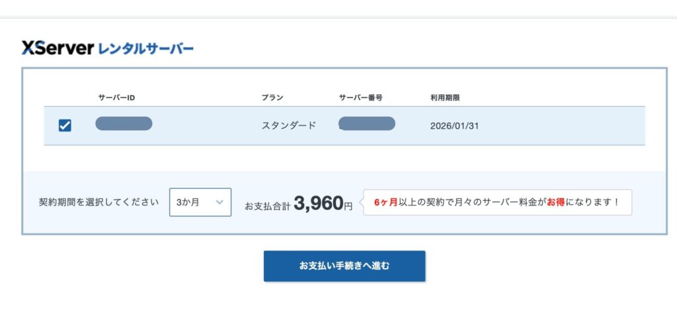Viewport: 677px width, 321px height.
Task: Click the chevron arrow in the period dropdown
Action: tap(220, 203)
